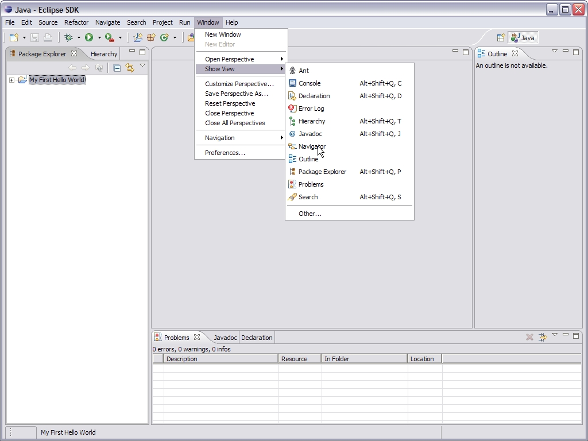588x441 pixels.
Task: Choose Reset Perspective
Action: [241, 103]
